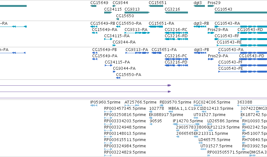Pick the CG15651-PA protein label

164,50
